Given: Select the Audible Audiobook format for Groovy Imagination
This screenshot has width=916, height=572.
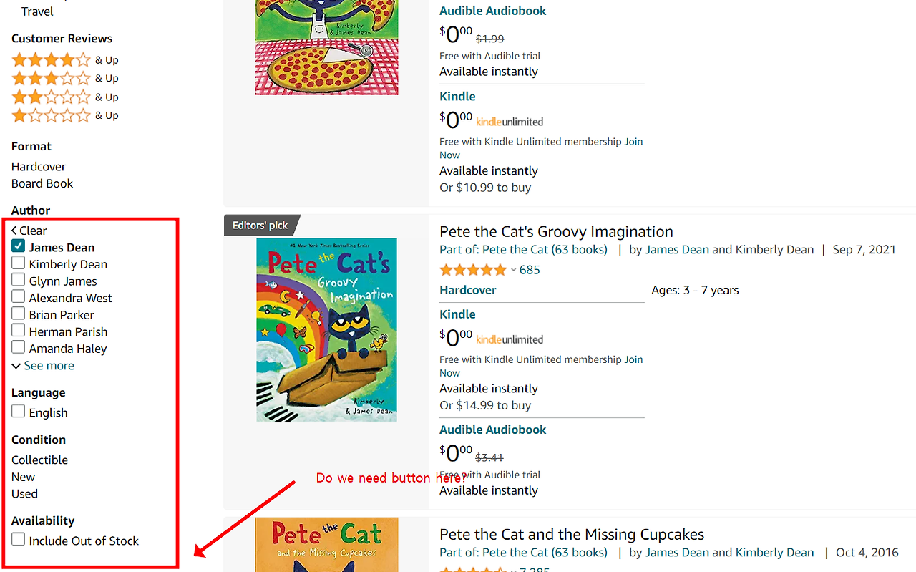Looking at the screenshot, I should coord(492,430).
